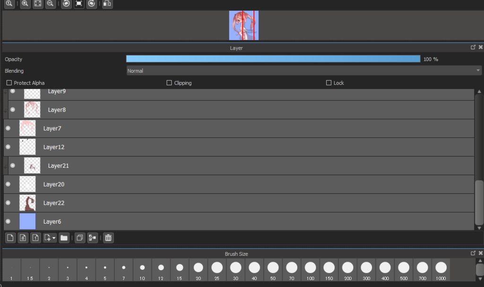
Task: Zoom in on the canvas preview
Action: (25, 4)
